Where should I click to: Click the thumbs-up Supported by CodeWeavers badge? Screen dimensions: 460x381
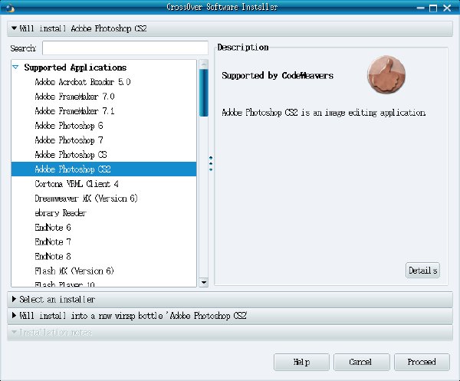[x=386, y=74]
